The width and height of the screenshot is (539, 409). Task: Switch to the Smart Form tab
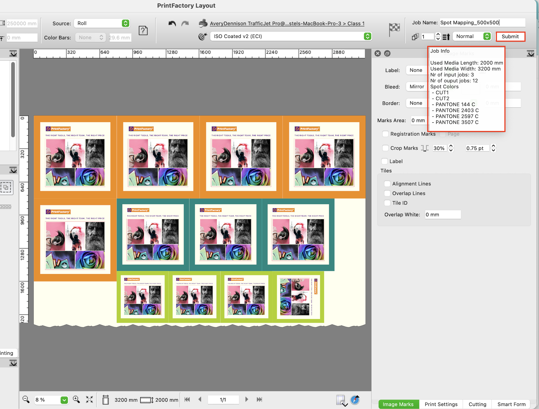(512, 404)
